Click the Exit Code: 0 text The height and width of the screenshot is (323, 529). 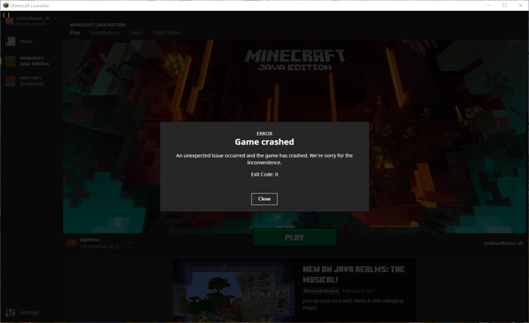264,175
